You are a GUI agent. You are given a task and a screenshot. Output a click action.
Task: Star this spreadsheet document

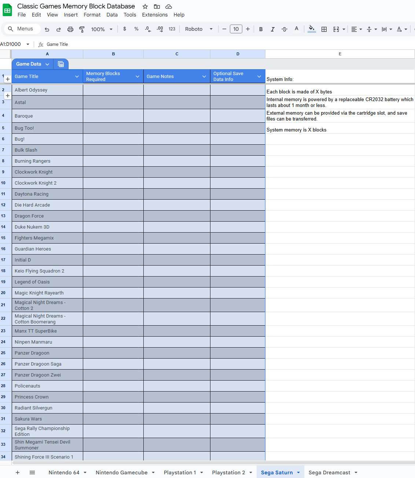145,7
